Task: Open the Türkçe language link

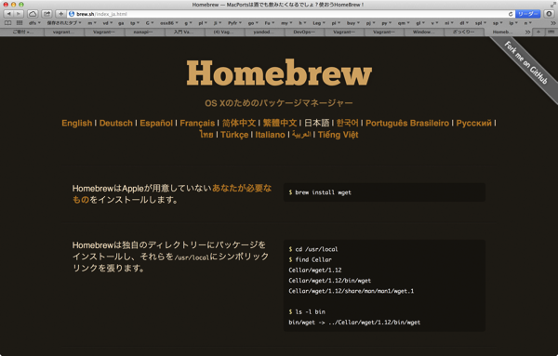Action: [234, 135]
